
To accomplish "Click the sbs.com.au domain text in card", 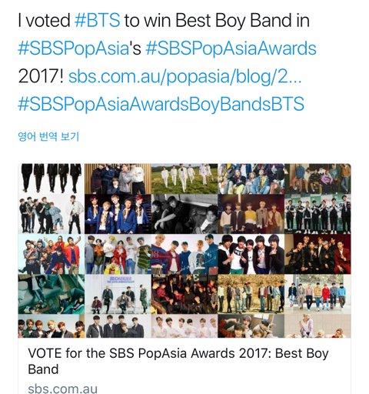I will point(62,389).
